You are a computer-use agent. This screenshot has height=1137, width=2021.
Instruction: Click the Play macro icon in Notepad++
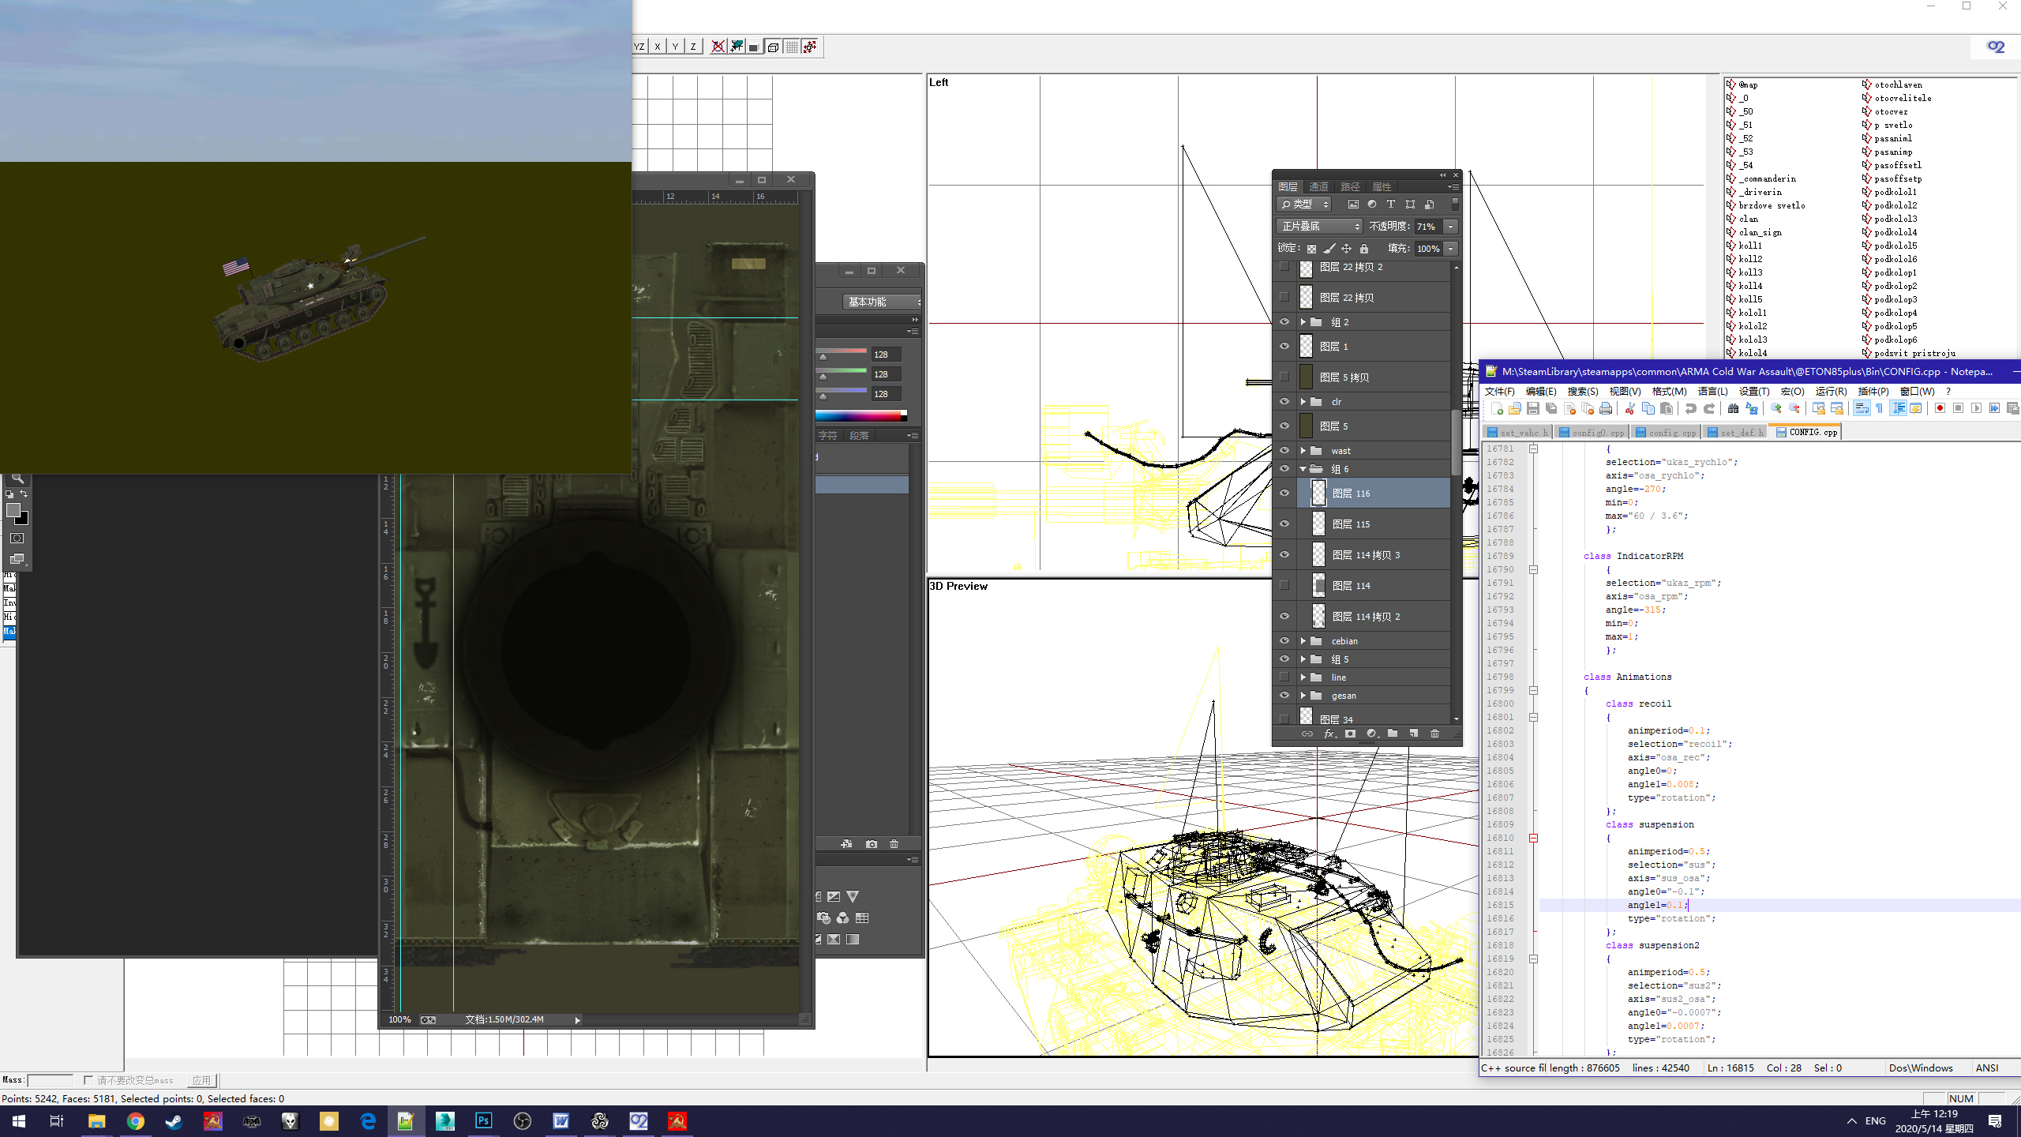(x=1976, y=408)
